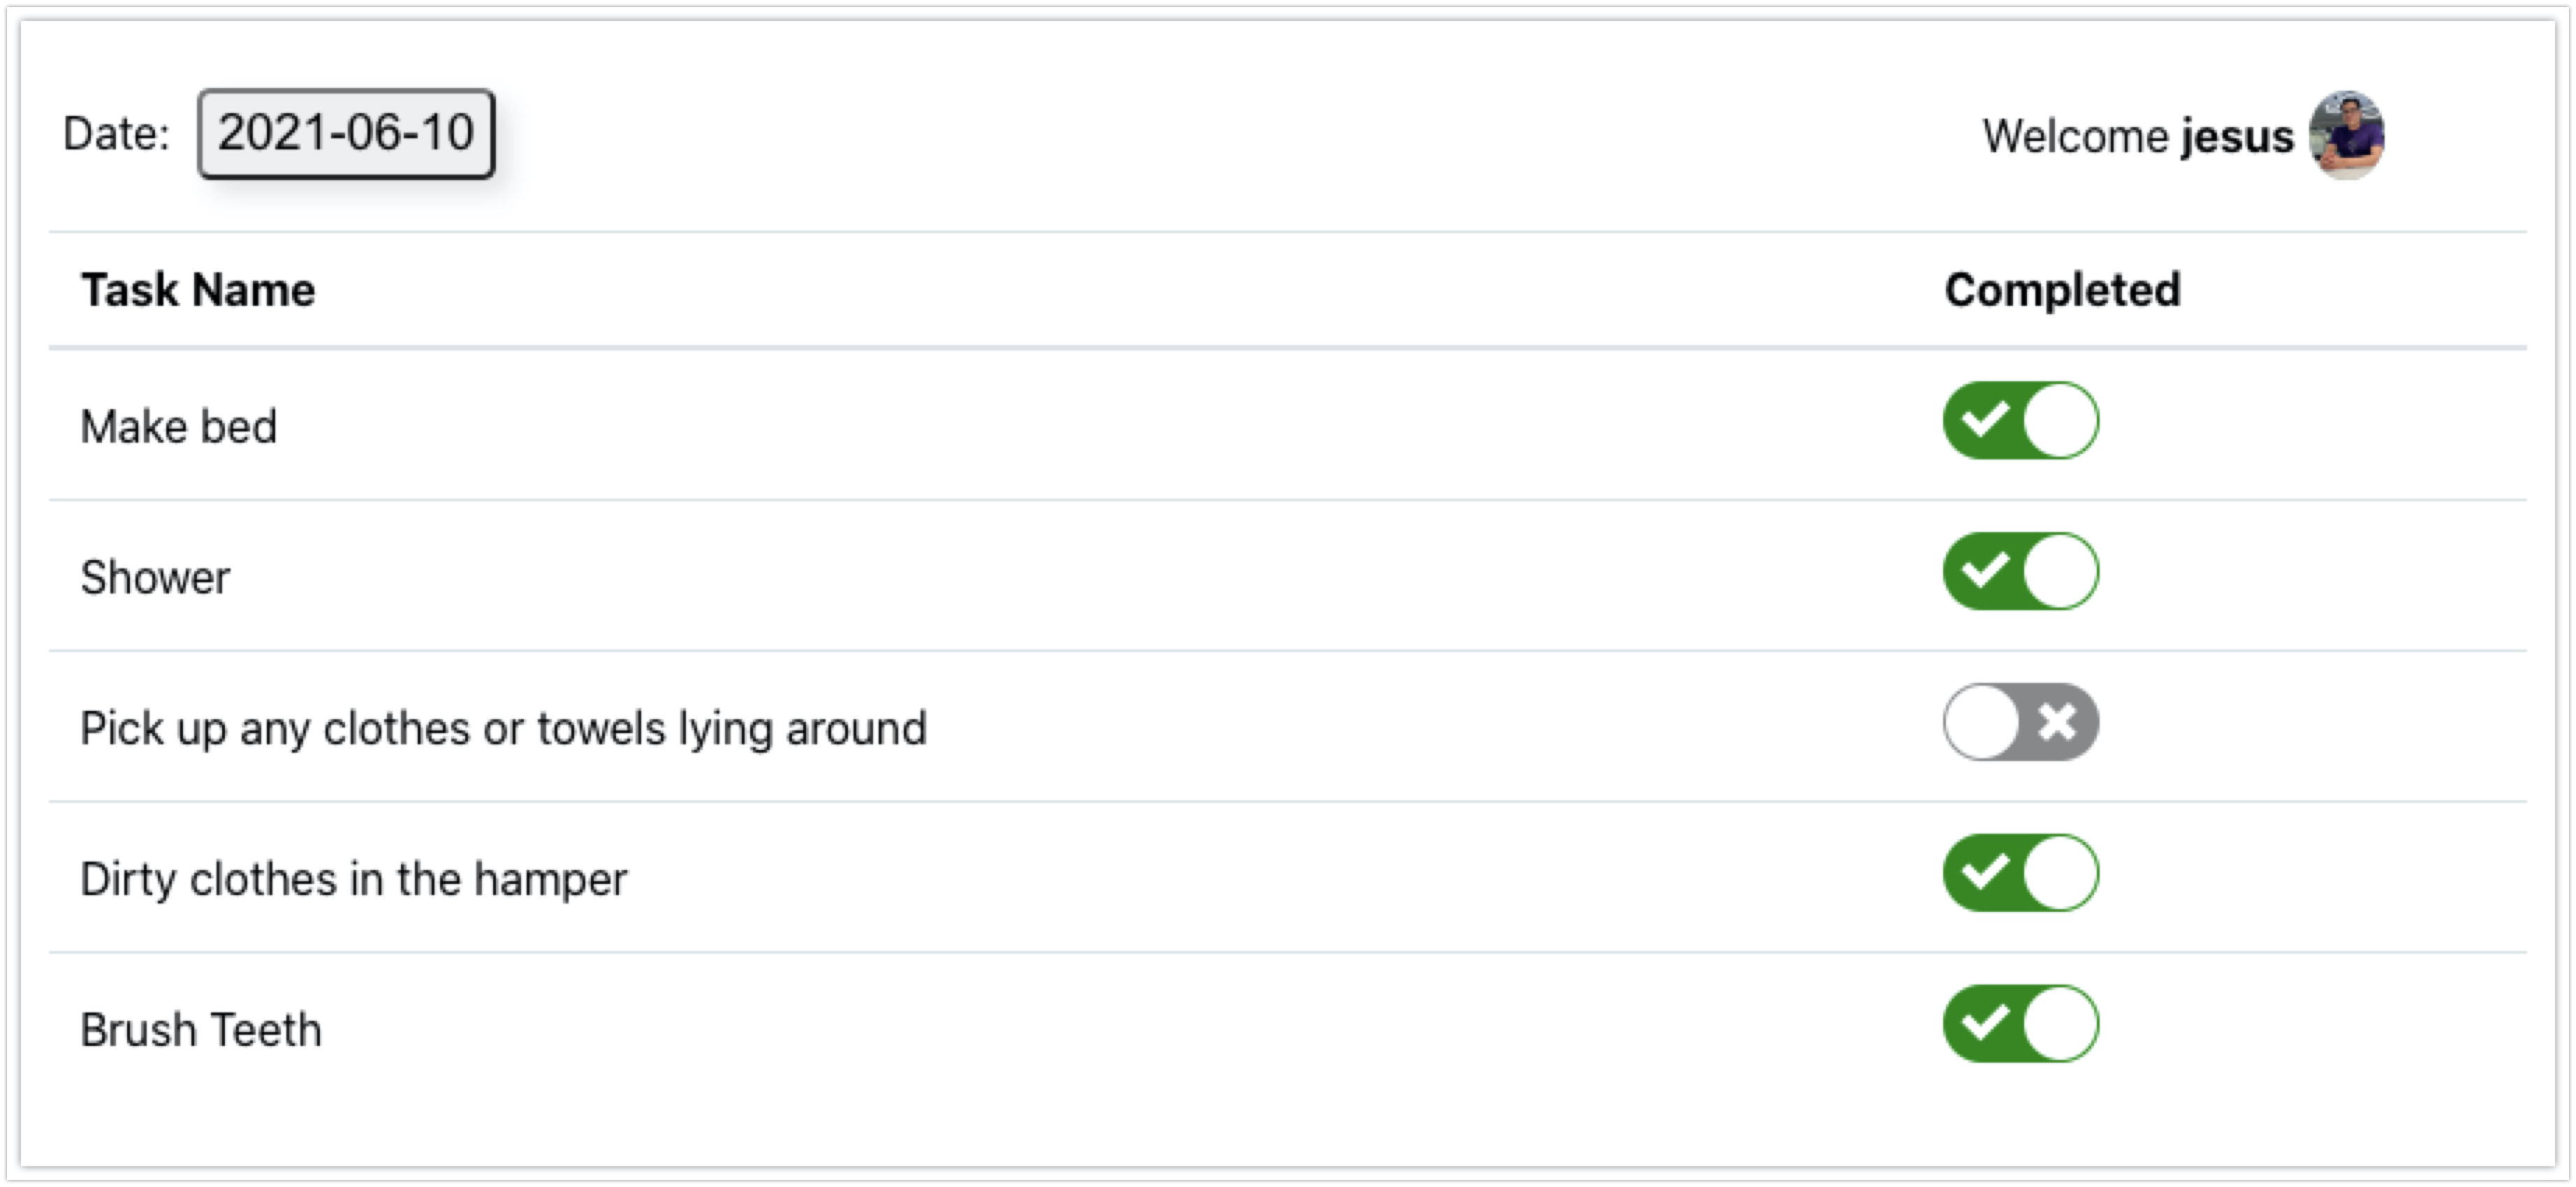Select the Brush Teeth task name
Screen dimensions: 2576x1187
point(201,1031)
